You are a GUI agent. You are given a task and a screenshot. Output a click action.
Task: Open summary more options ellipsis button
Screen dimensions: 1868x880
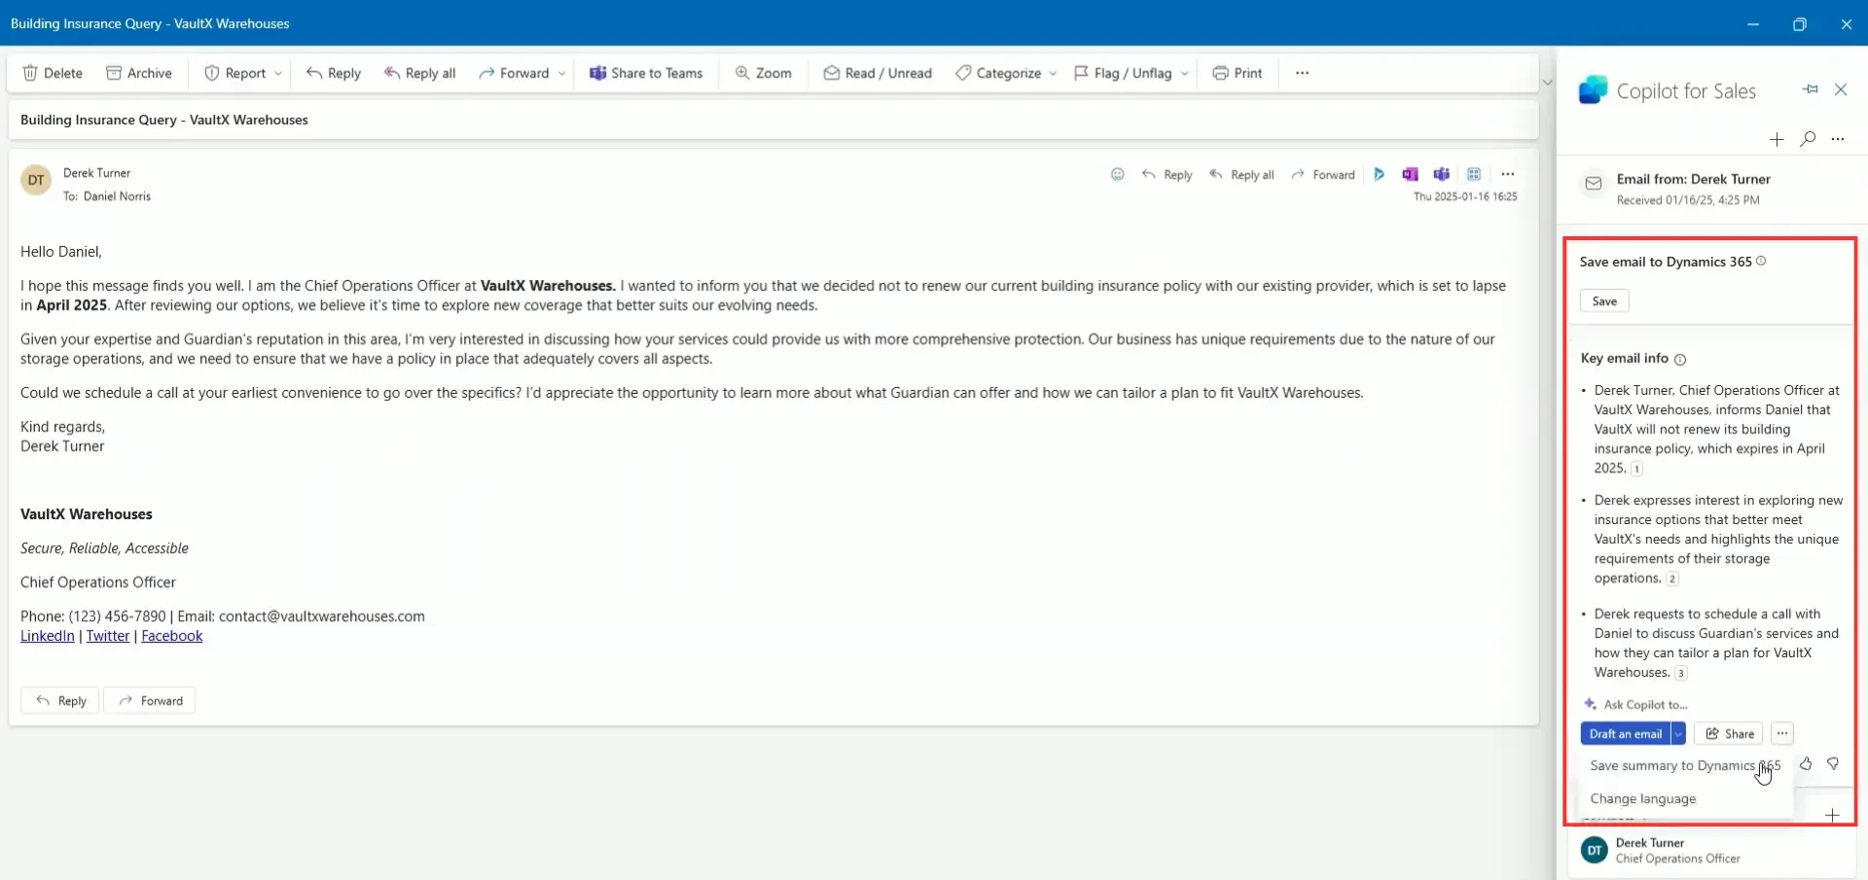1782,734
